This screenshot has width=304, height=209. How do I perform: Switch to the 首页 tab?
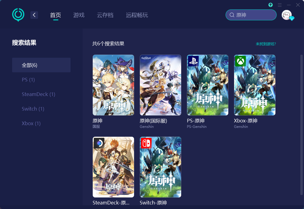click(56, 15)
